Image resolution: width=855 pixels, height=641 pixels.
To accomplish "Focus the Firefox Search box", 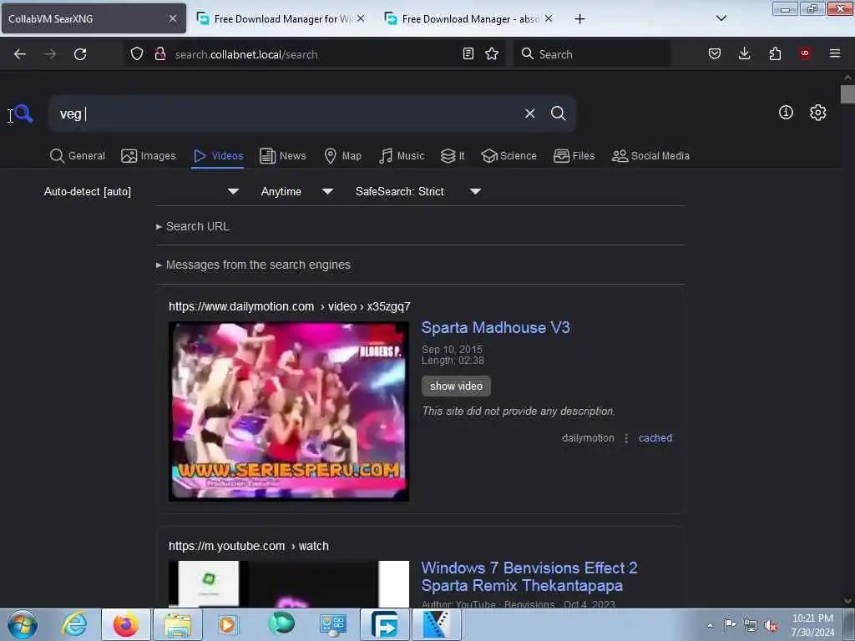I will coord(592,54).
